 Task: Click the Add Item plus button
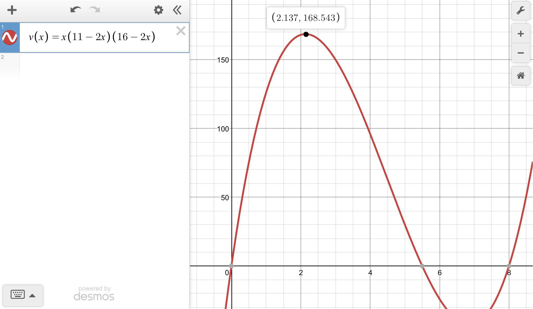tap(12, 10)
